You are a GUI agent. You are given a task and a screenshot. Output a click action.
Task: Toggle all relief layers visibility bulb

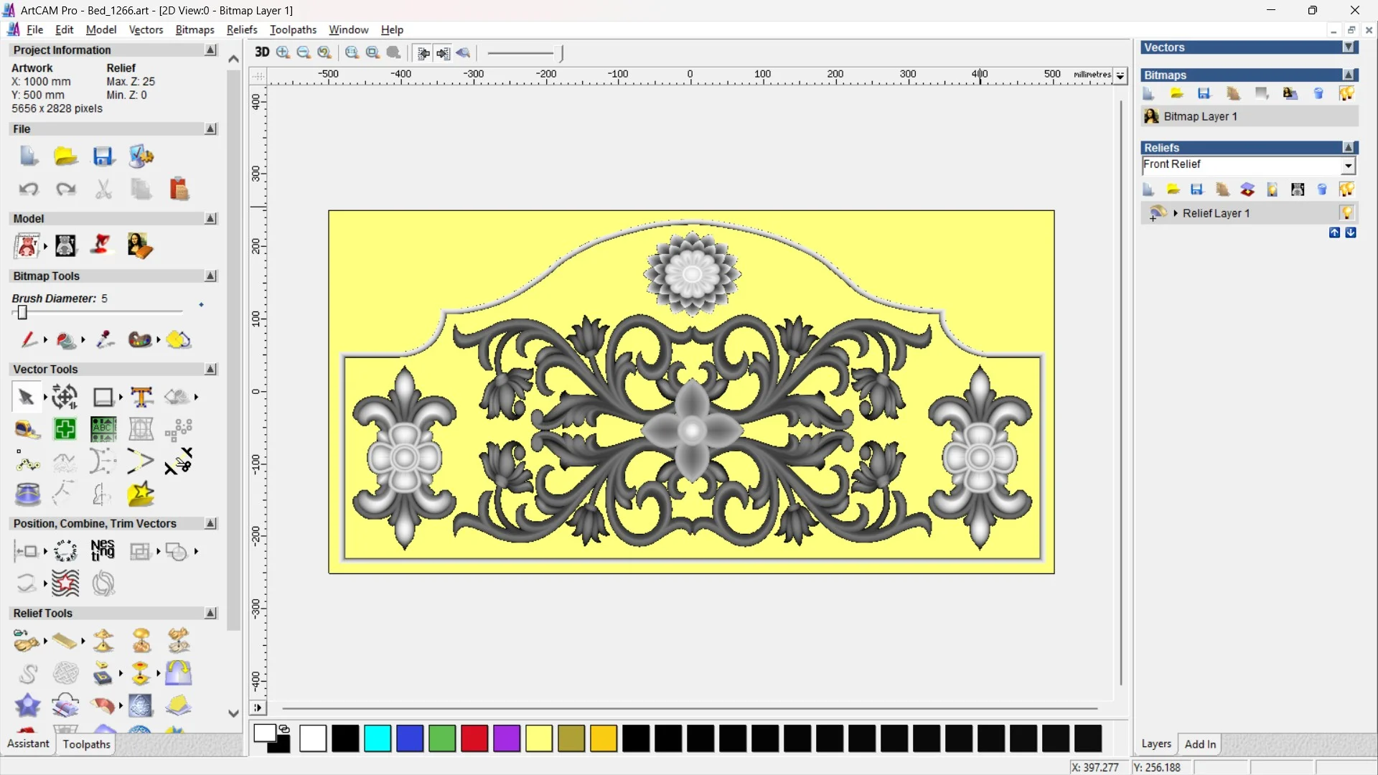pos(1346,189)
